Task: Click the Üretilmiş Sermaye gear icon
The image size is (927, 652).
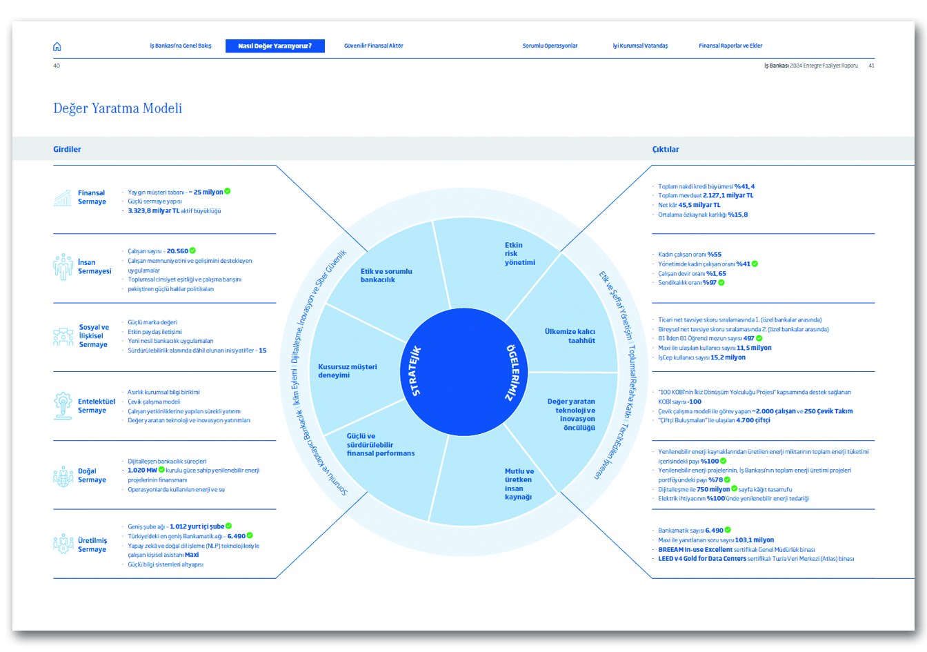Action: (63, 544)
